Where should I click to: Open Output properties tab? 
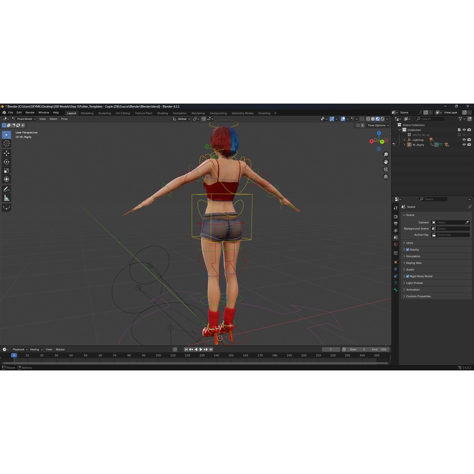[395, 224]
